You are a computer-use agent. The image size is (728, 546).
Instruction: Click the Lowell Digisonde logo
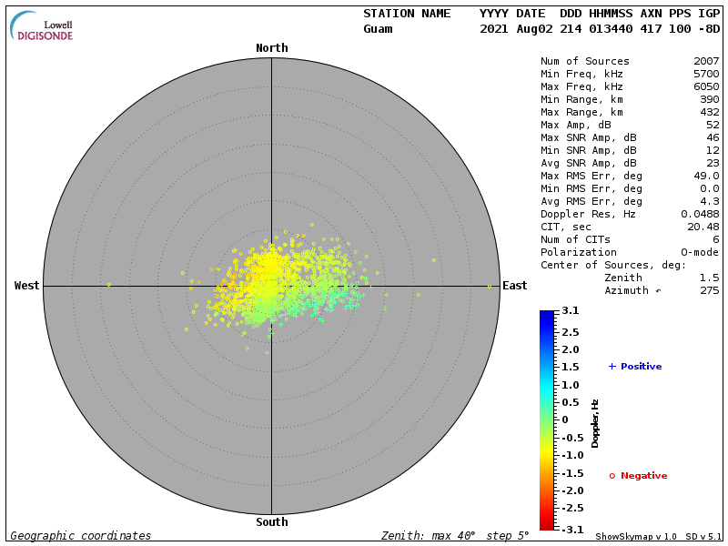coord(42,26)
